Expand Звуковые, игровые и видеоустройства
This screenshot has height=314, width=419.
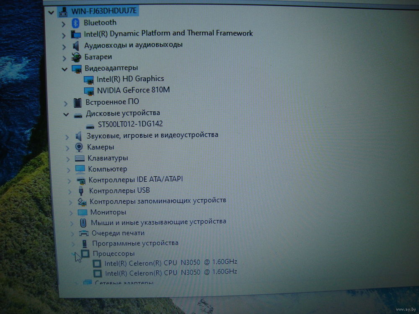pyautogui.click(x=67, y=137)
